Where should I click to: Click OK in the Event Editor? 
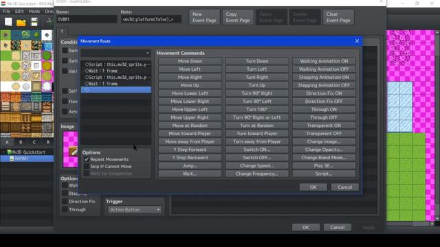(x=305, y=227)
